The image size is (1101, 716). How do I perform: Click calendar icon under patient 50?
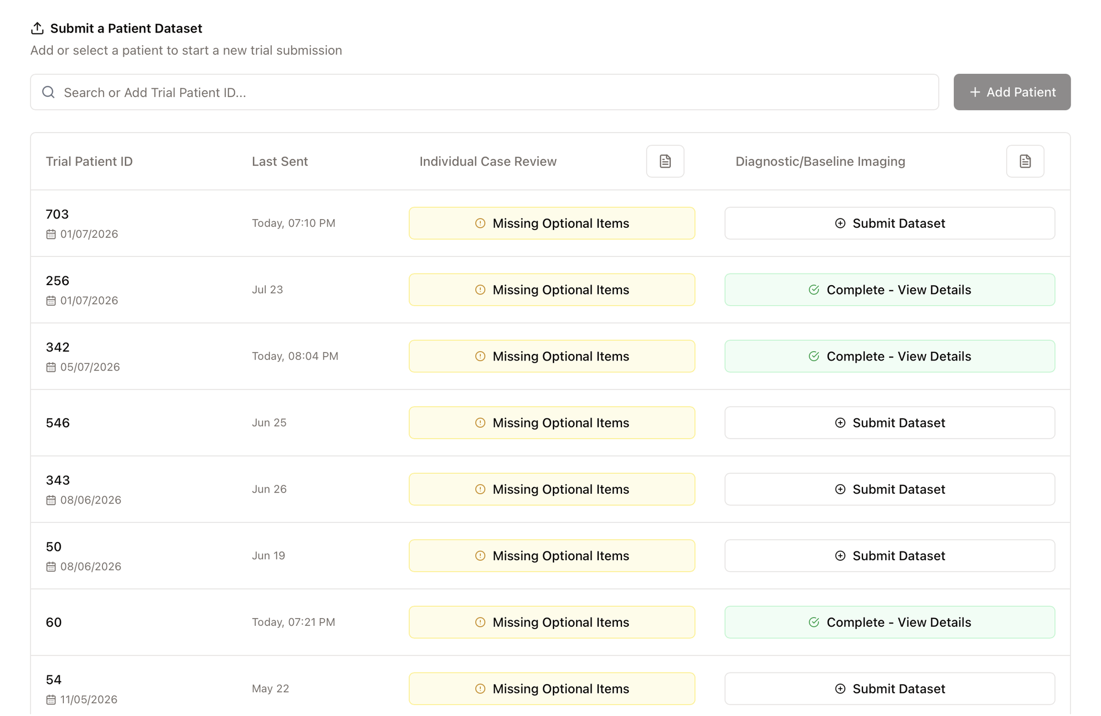point(51,567)
